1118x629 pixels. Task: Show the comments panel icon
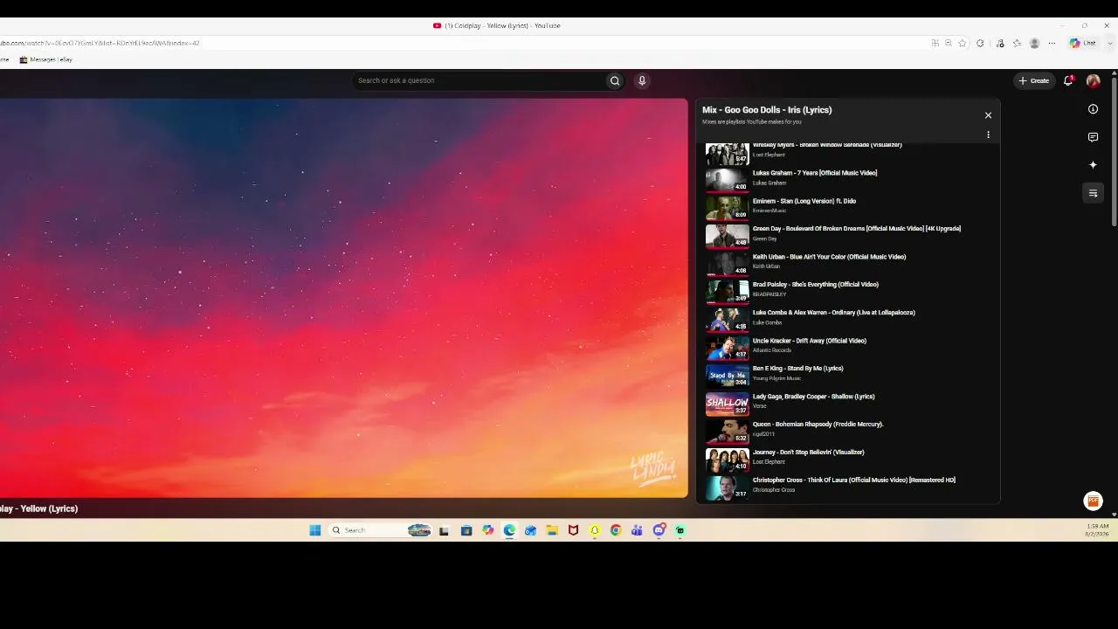(x=1093, y=137)
